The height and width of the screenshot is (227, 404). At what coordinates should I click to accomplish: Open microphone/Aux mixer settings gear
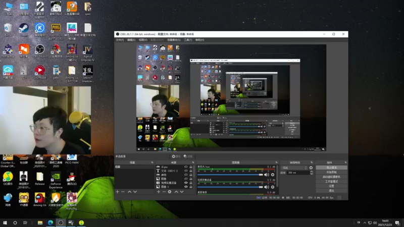[273, 175]
